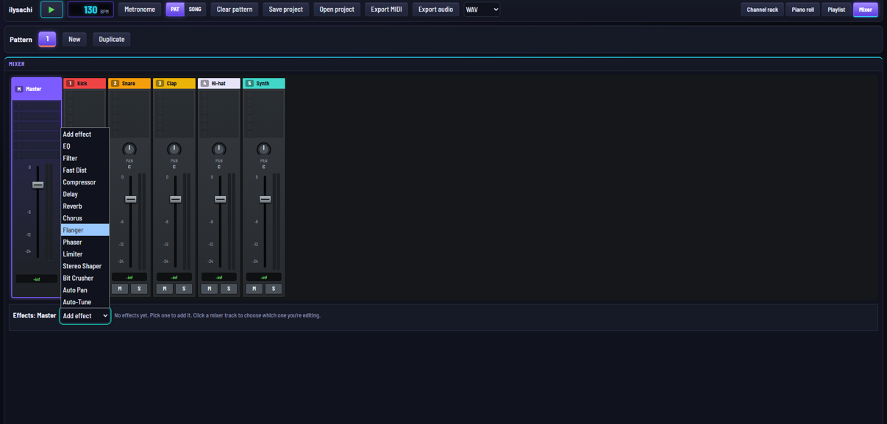Solo the Synth track
The image size is (887, 424).
pyautogui.click(x=274, y=289)
